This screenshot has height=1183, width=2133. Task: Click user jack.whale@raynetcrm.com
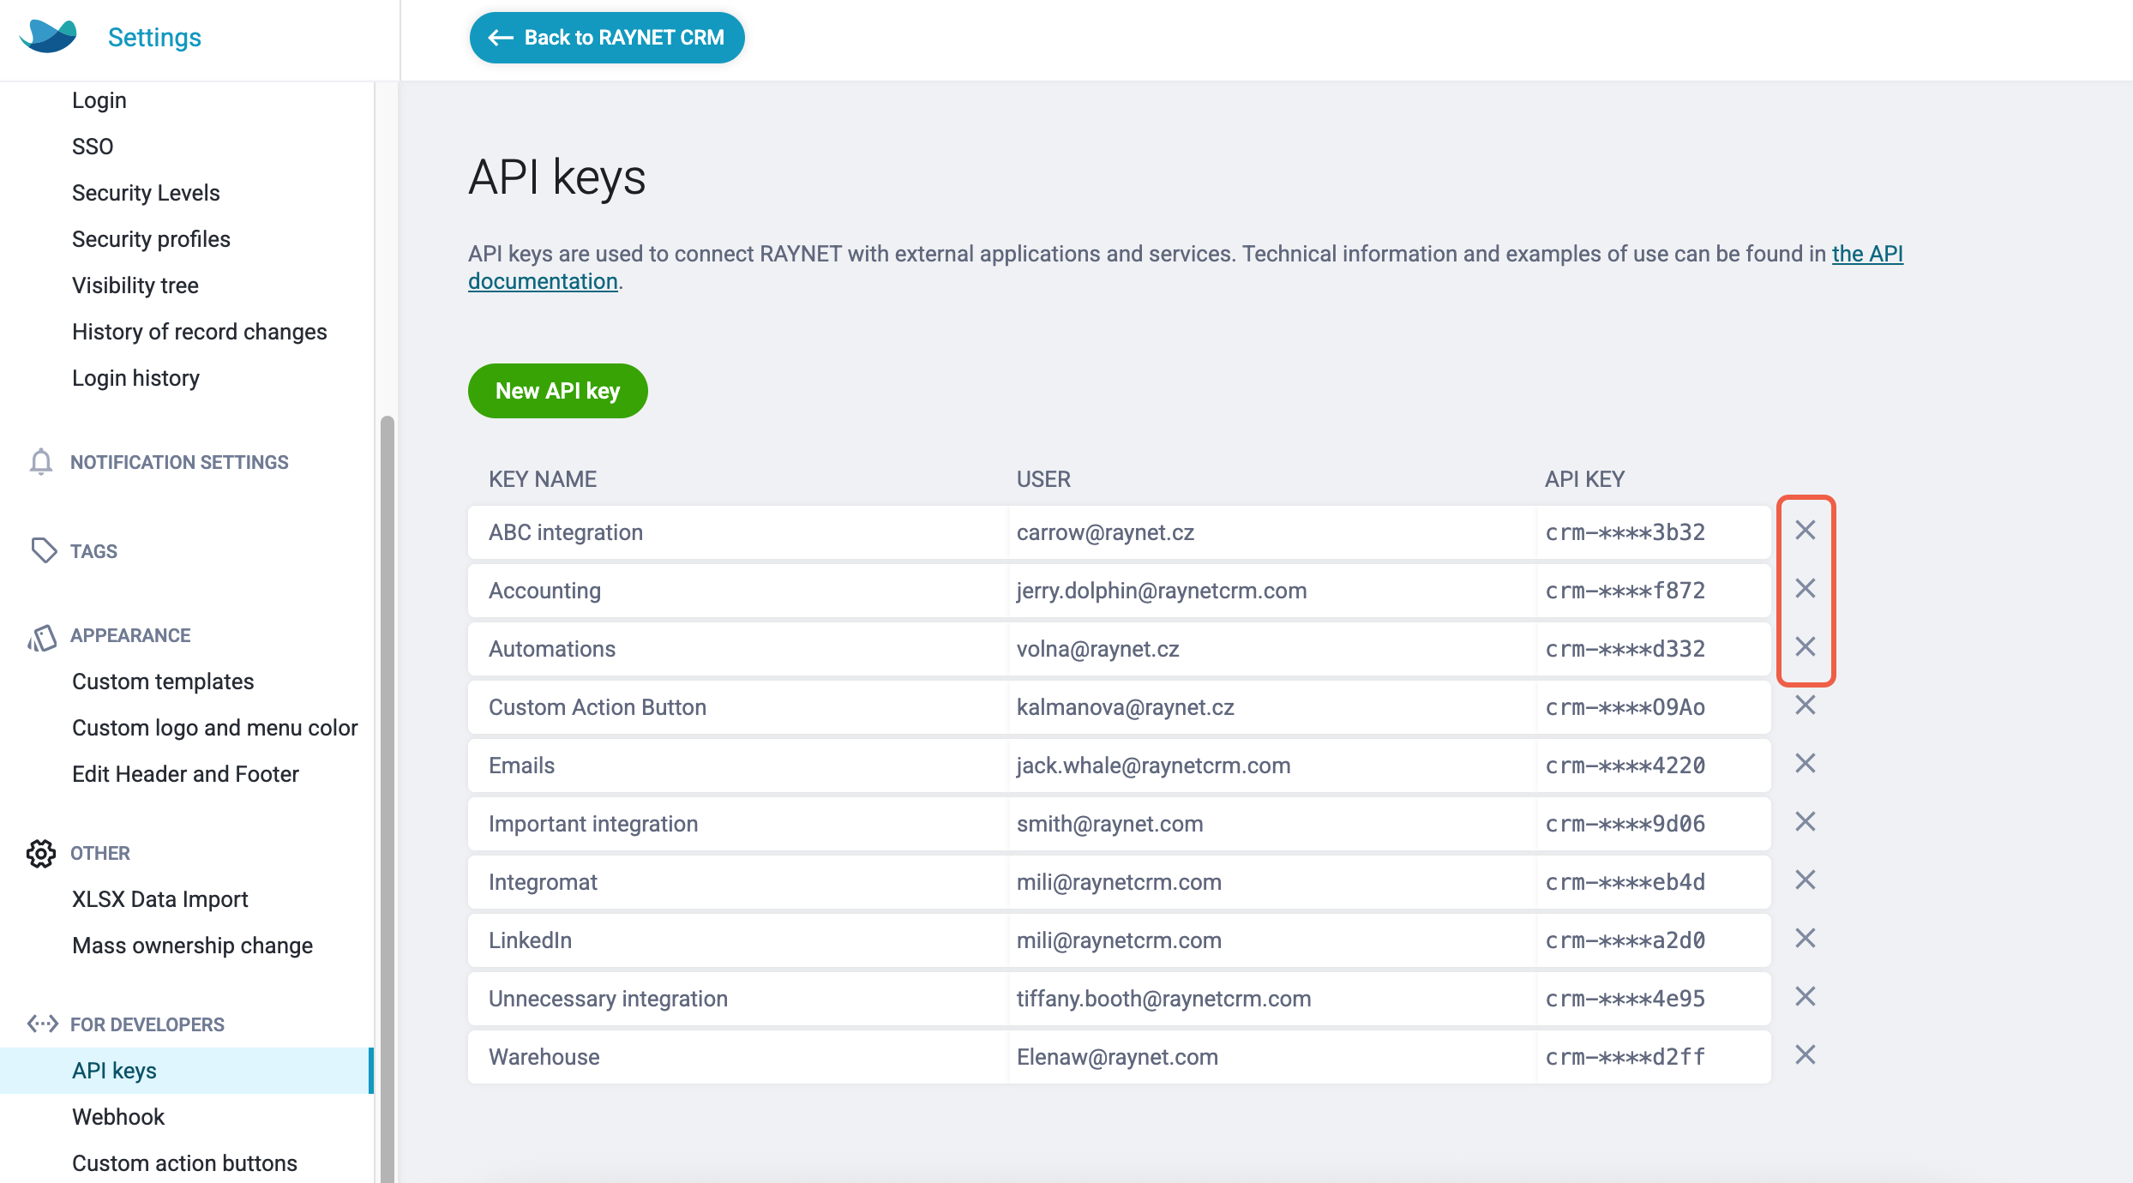(1154, 766)
